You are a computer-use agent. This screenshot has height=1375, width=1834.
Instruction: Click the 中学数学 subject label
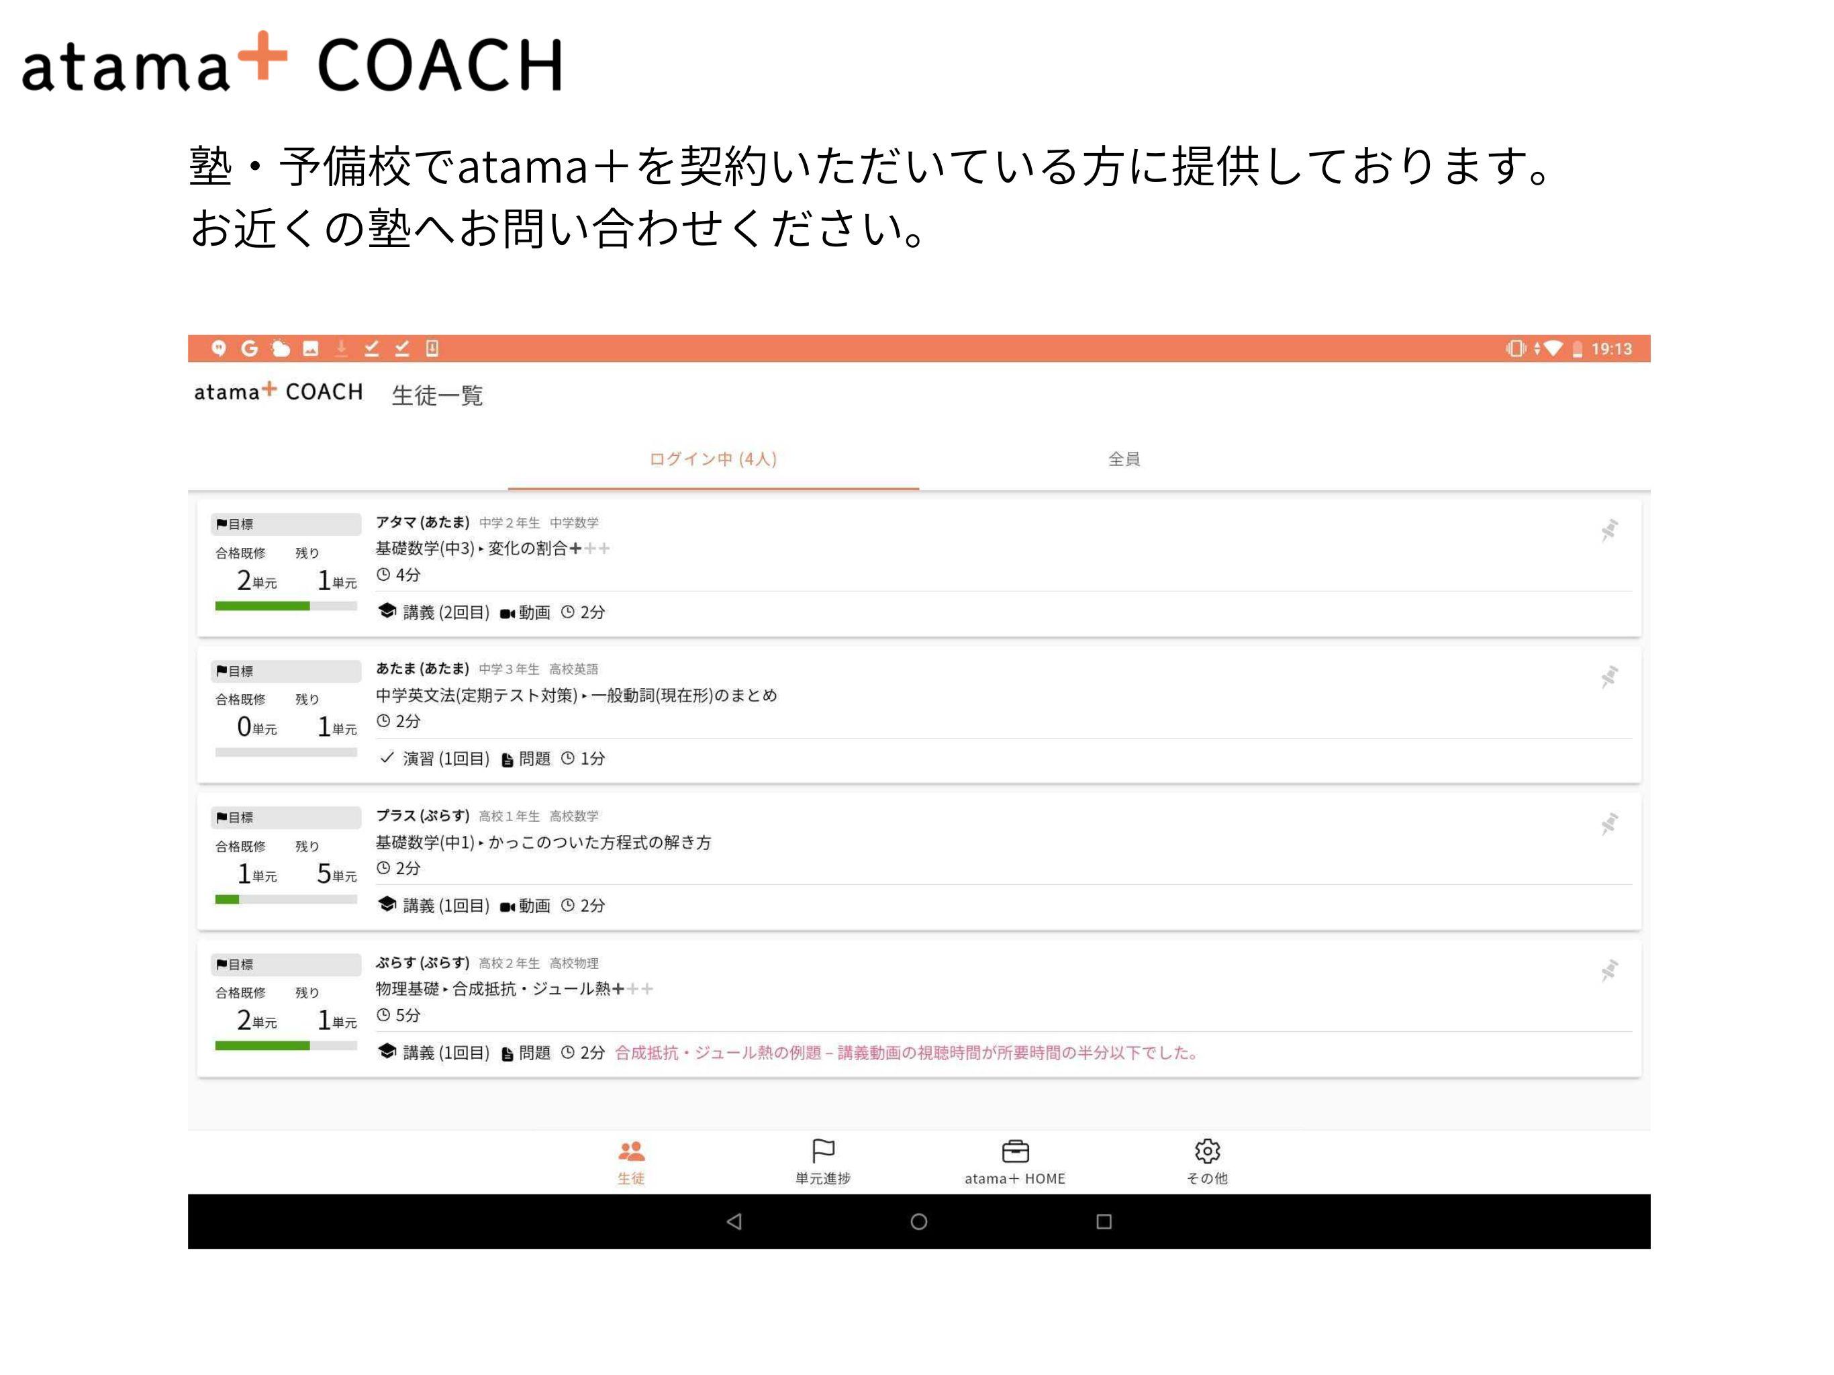(x=574, y=522)
